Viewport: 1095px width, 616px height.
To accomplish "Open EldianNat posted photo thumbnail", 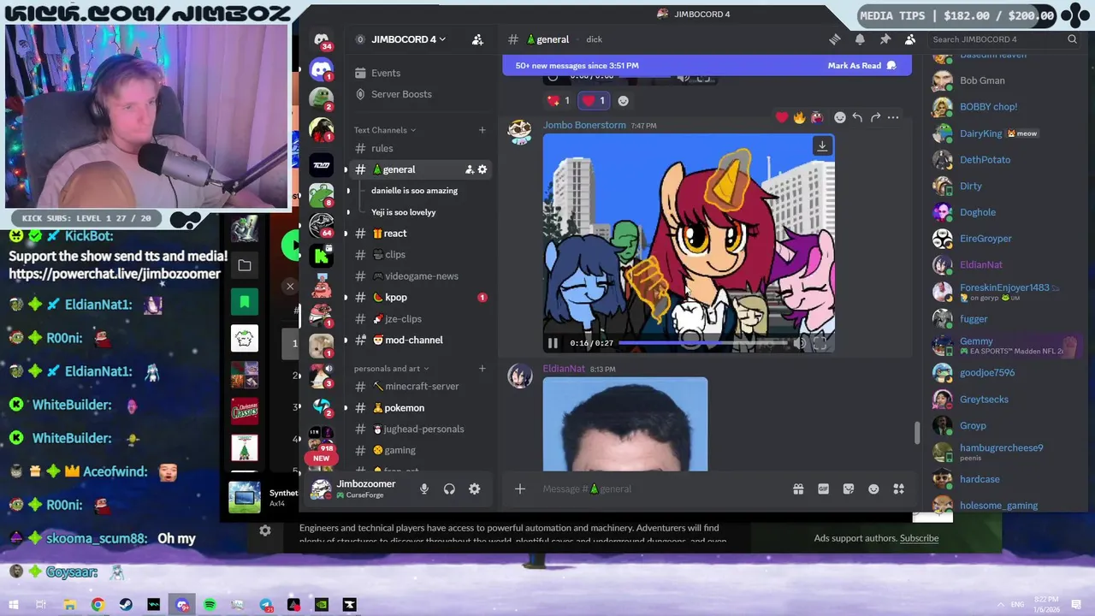I will pyautogui.click(x=625, y=424).
